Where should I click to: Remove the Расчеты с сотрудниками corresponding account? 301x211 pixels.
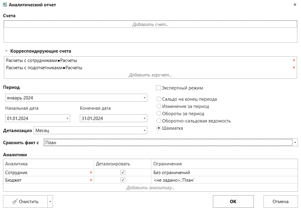coord(294,60)
